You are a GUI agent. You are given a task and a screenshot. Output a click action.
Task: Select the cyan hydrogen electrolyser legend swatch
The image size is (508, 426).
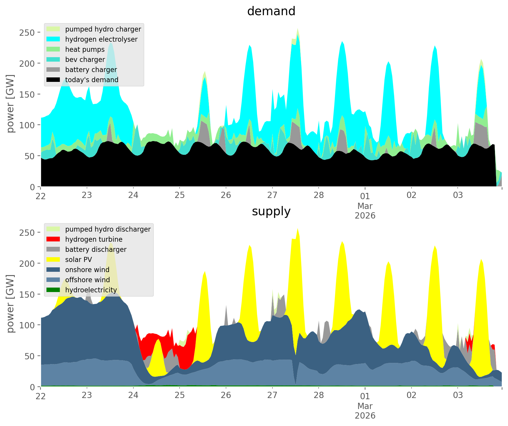(x=54, y=39)
